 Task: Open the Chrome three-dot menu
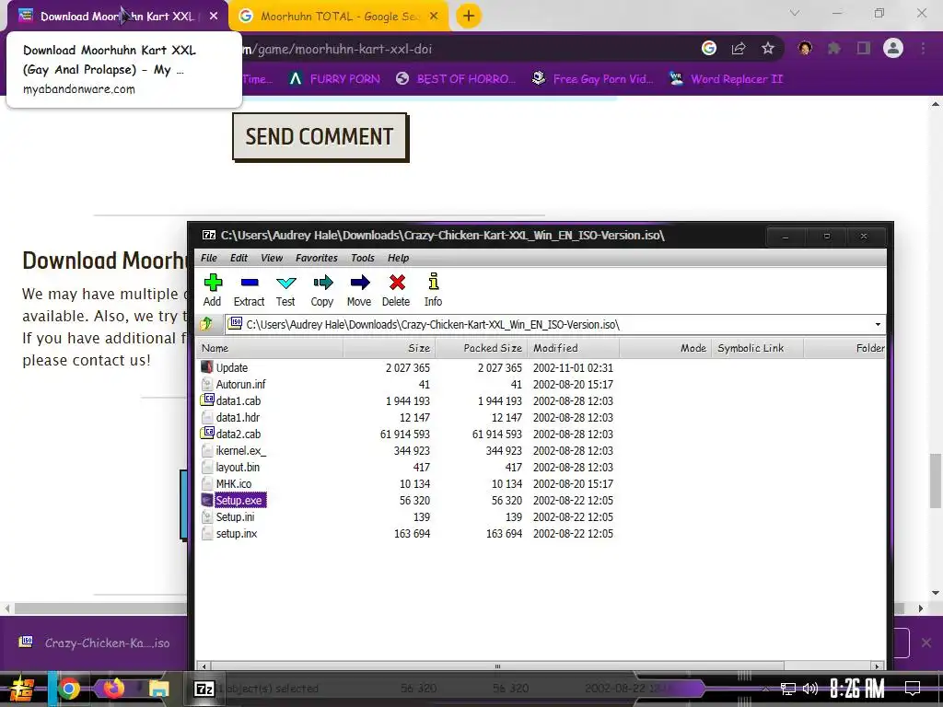pos(923,49)
